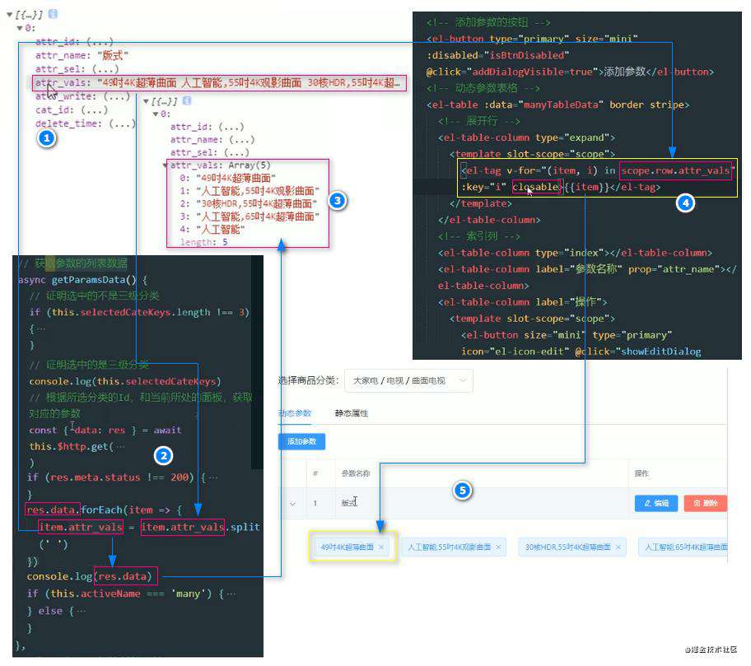Select the 30核HDR,55吋4K超薄曲面 tag label

pos(568,547)
